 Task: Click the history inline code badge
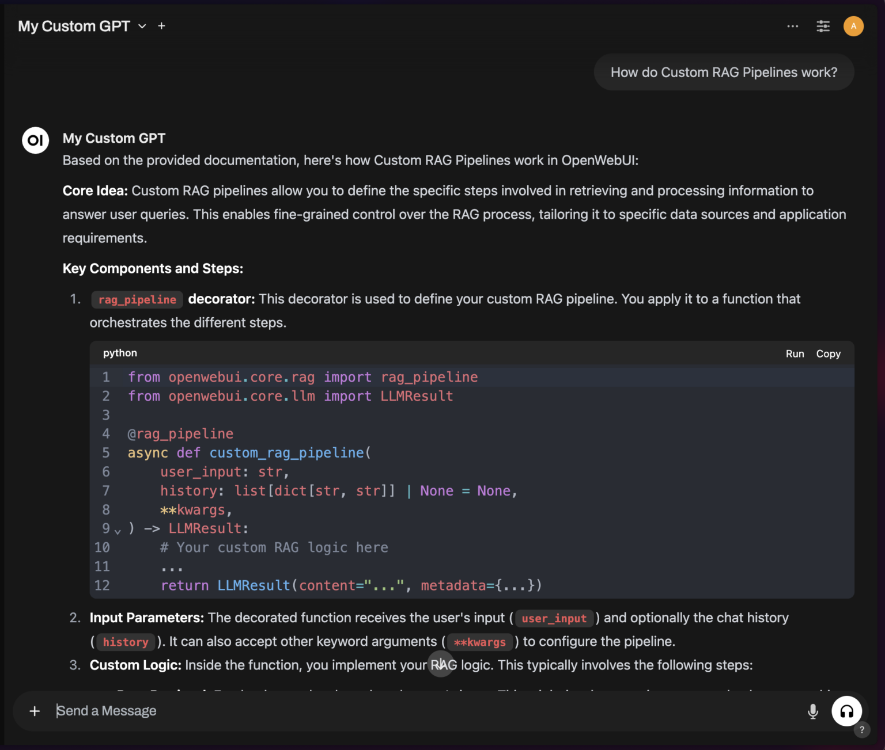click(124, 642)
